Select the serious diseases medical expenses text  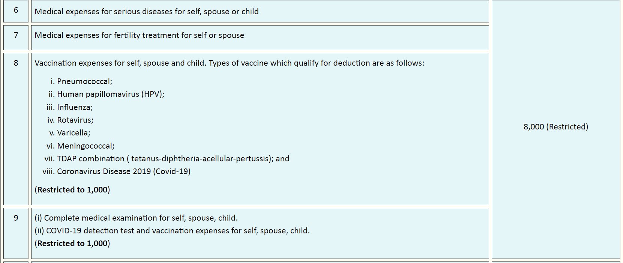tap(146, 12)
